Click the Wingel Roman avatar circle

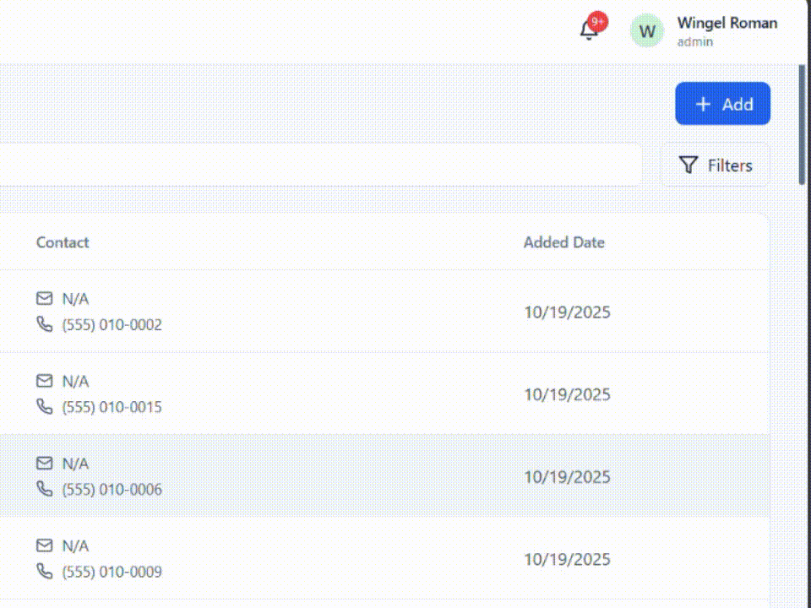(646, 30)
